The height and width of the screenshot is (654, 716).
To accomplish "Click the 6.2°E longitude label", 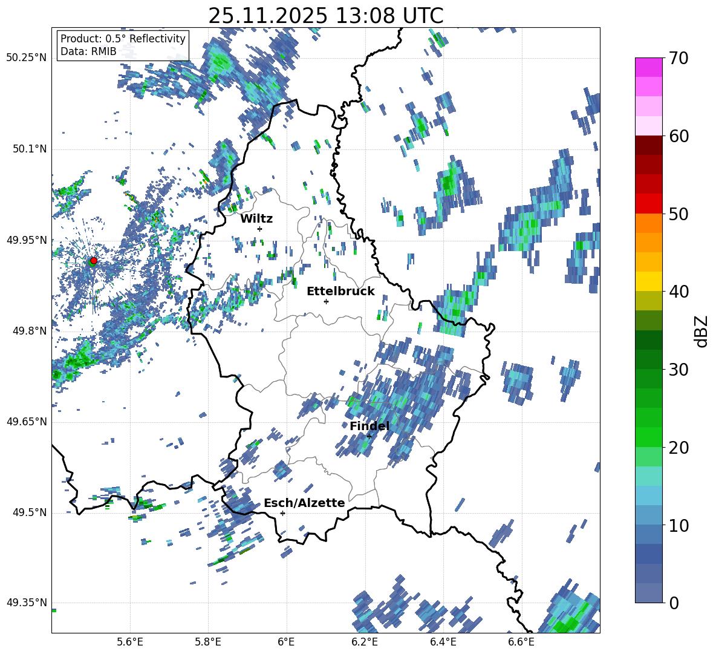I will click(365, 642).
